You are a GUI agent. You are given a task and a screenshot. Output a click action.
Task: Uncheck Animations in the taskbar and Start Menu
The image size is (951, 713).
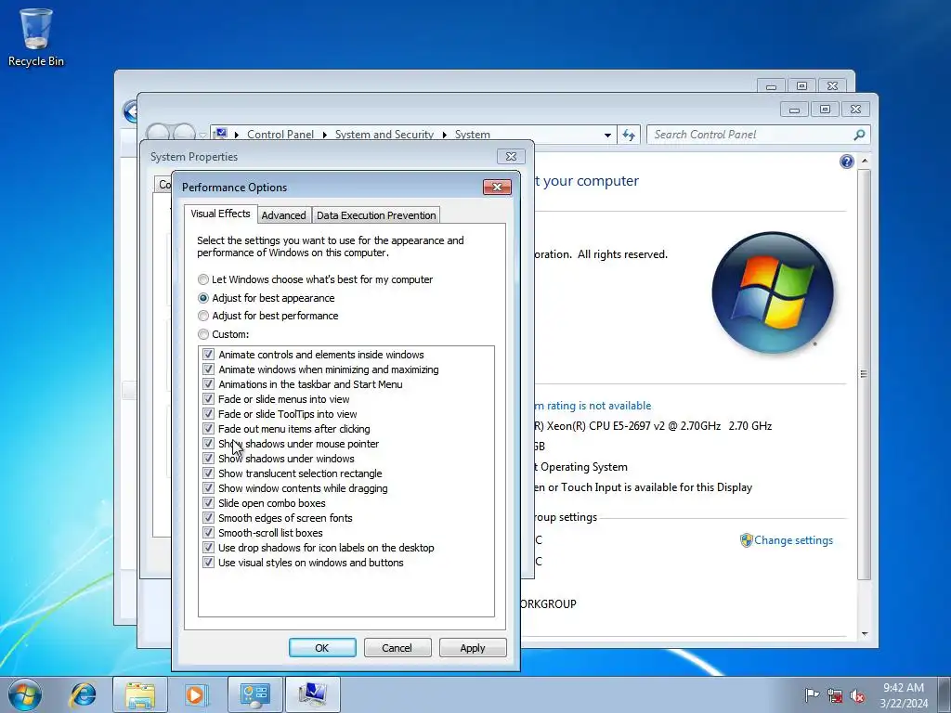(x=208, y=383)
